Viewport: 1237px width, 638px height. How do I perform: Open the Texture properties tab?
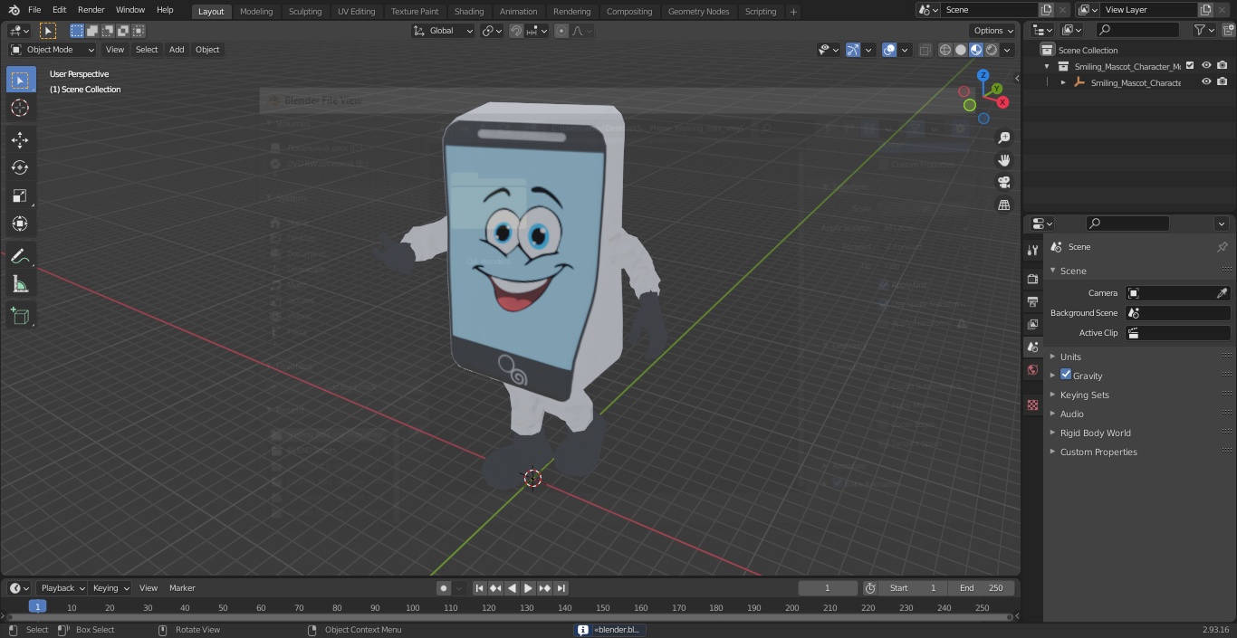[x=1032, y=405]
